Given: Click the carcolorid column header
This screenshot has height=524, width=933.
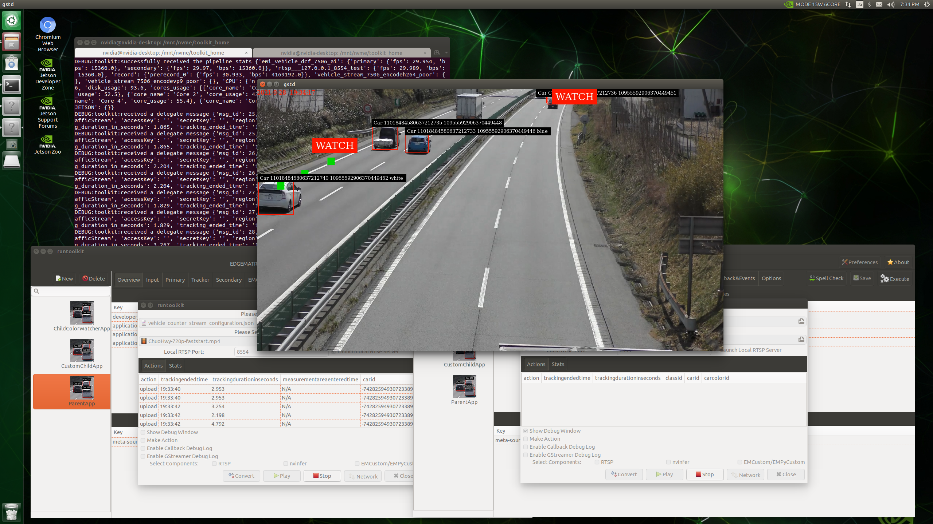Looking at the screenshot, I should click(716, 378).
